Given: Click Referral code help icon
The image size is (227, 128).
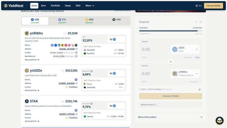Looking at the screenshot, I should pos(155,105).
